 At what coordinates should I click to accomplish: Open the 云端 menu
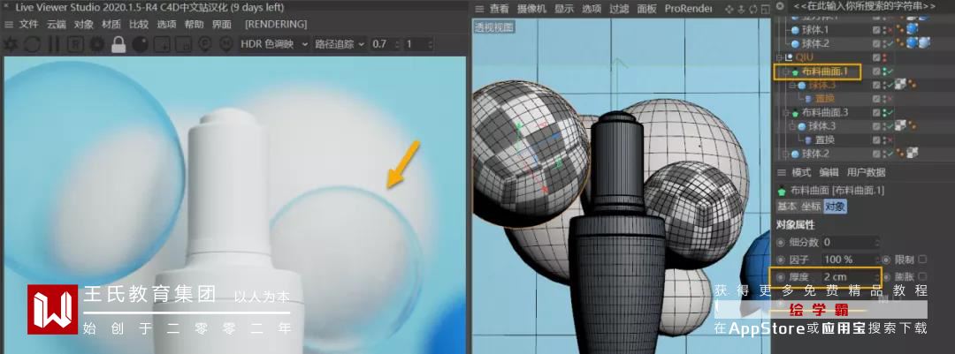click(56, 25)
